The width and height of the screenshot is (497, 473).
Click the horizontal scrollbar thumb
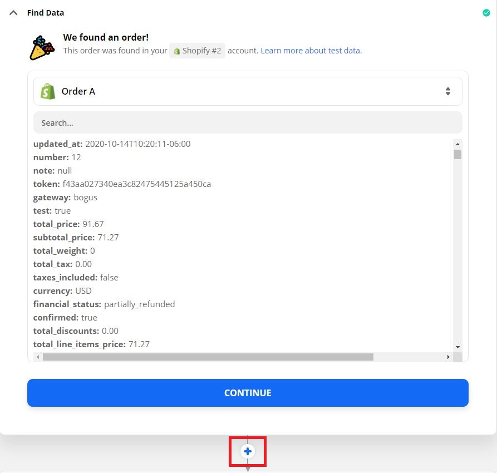[x=208, y=357]
